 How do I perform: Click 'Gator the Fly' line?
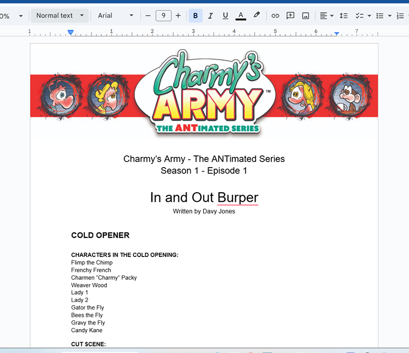87,308
